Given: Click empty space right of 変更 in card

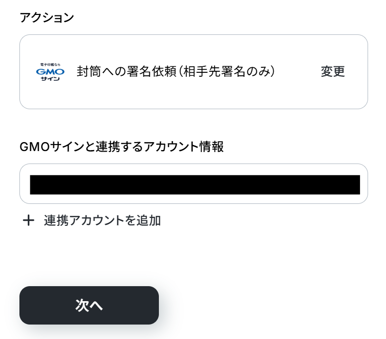Looking at the screenshot, I should [356, 72].
